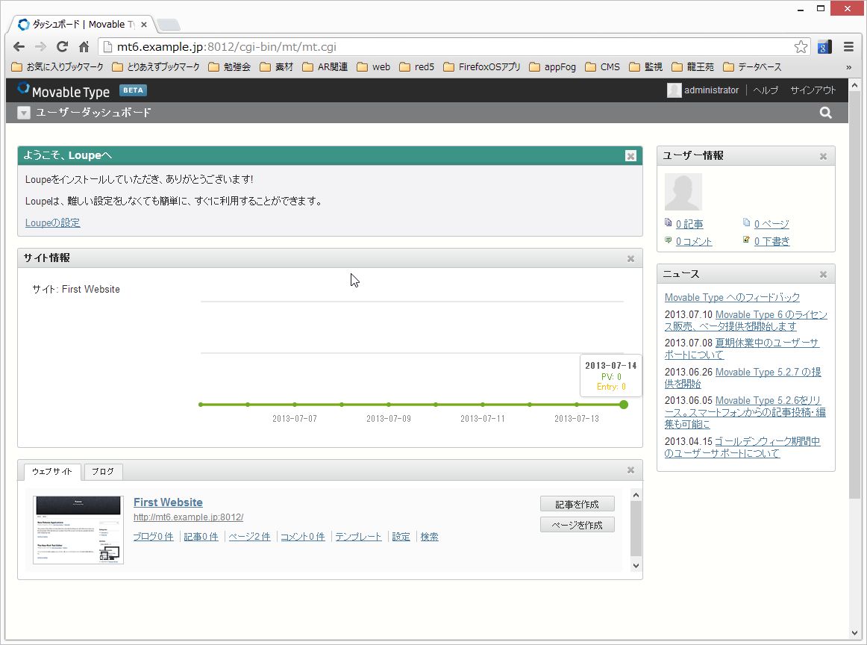Open the administrator profile link

[x=711, y=90]
